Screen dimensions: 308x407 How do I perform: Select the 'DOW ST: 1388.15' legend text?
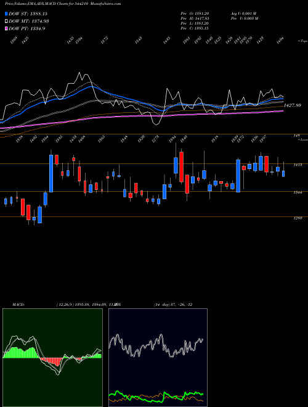coord(28,14)
